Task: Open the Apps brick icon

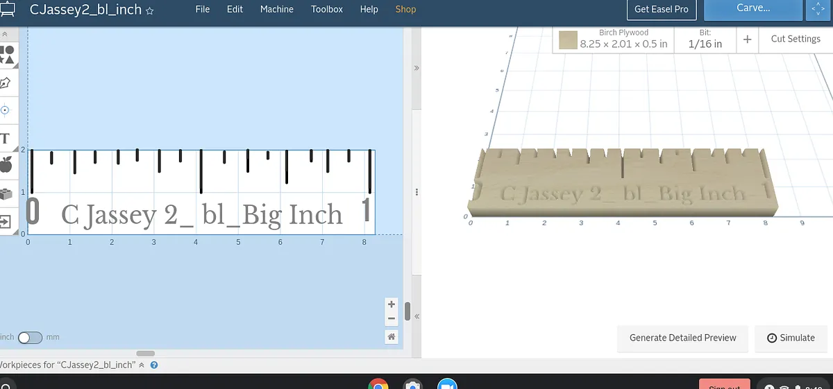Action: [6, 194]
